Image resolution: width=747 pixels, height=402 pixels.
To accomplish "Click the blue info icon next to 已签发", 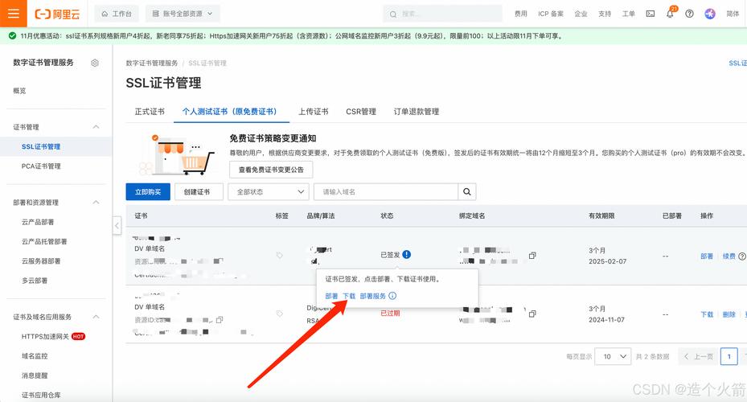I will point(406,254).
